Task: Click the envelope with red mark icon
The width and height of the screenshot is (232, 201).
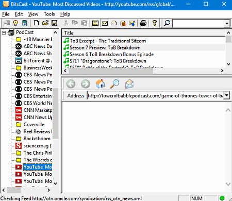Action: point(123,23)
